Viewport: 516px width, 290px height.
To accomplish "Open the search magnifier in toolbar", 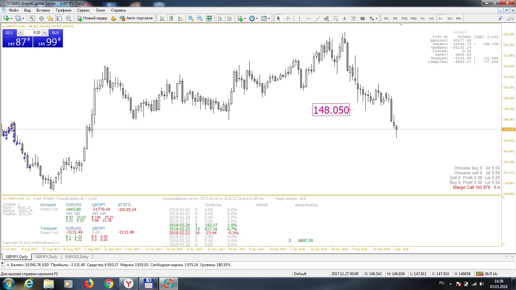I will [x=501, y=18].
